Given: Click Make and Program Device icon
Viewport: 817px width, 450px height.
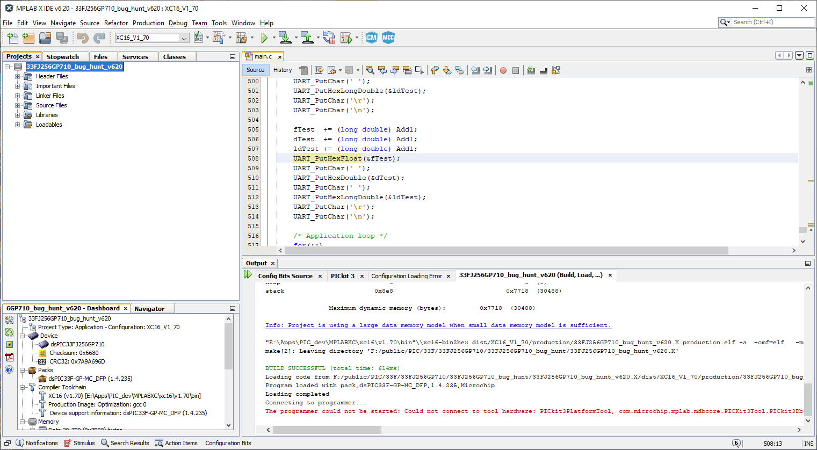Looking at the screenshot, I should tap(285, 38).
